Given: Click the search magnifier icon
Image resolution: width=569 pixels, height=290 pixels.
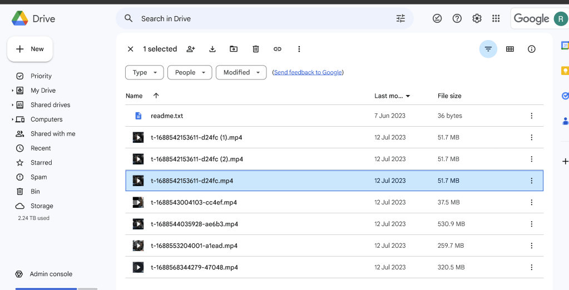Looking at the screenshot, I should pyautogui.click(x=128, y=18).
